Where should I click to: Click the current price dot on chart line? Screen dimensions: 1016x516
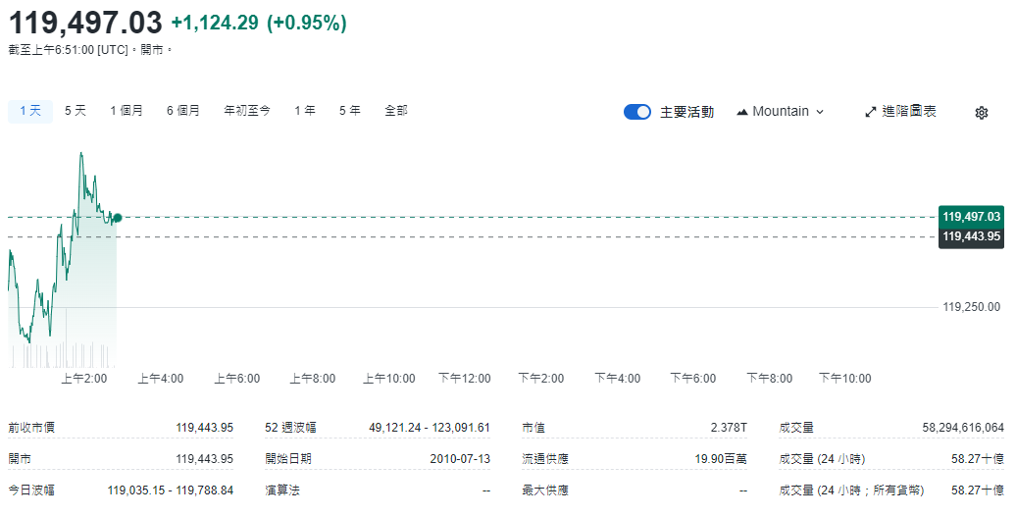click(x=118, y=218)
